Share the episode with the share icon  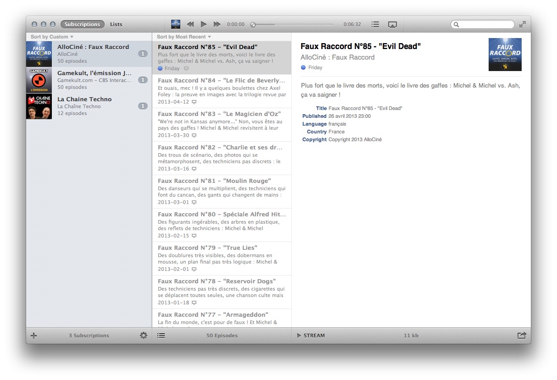coord(522,336)
